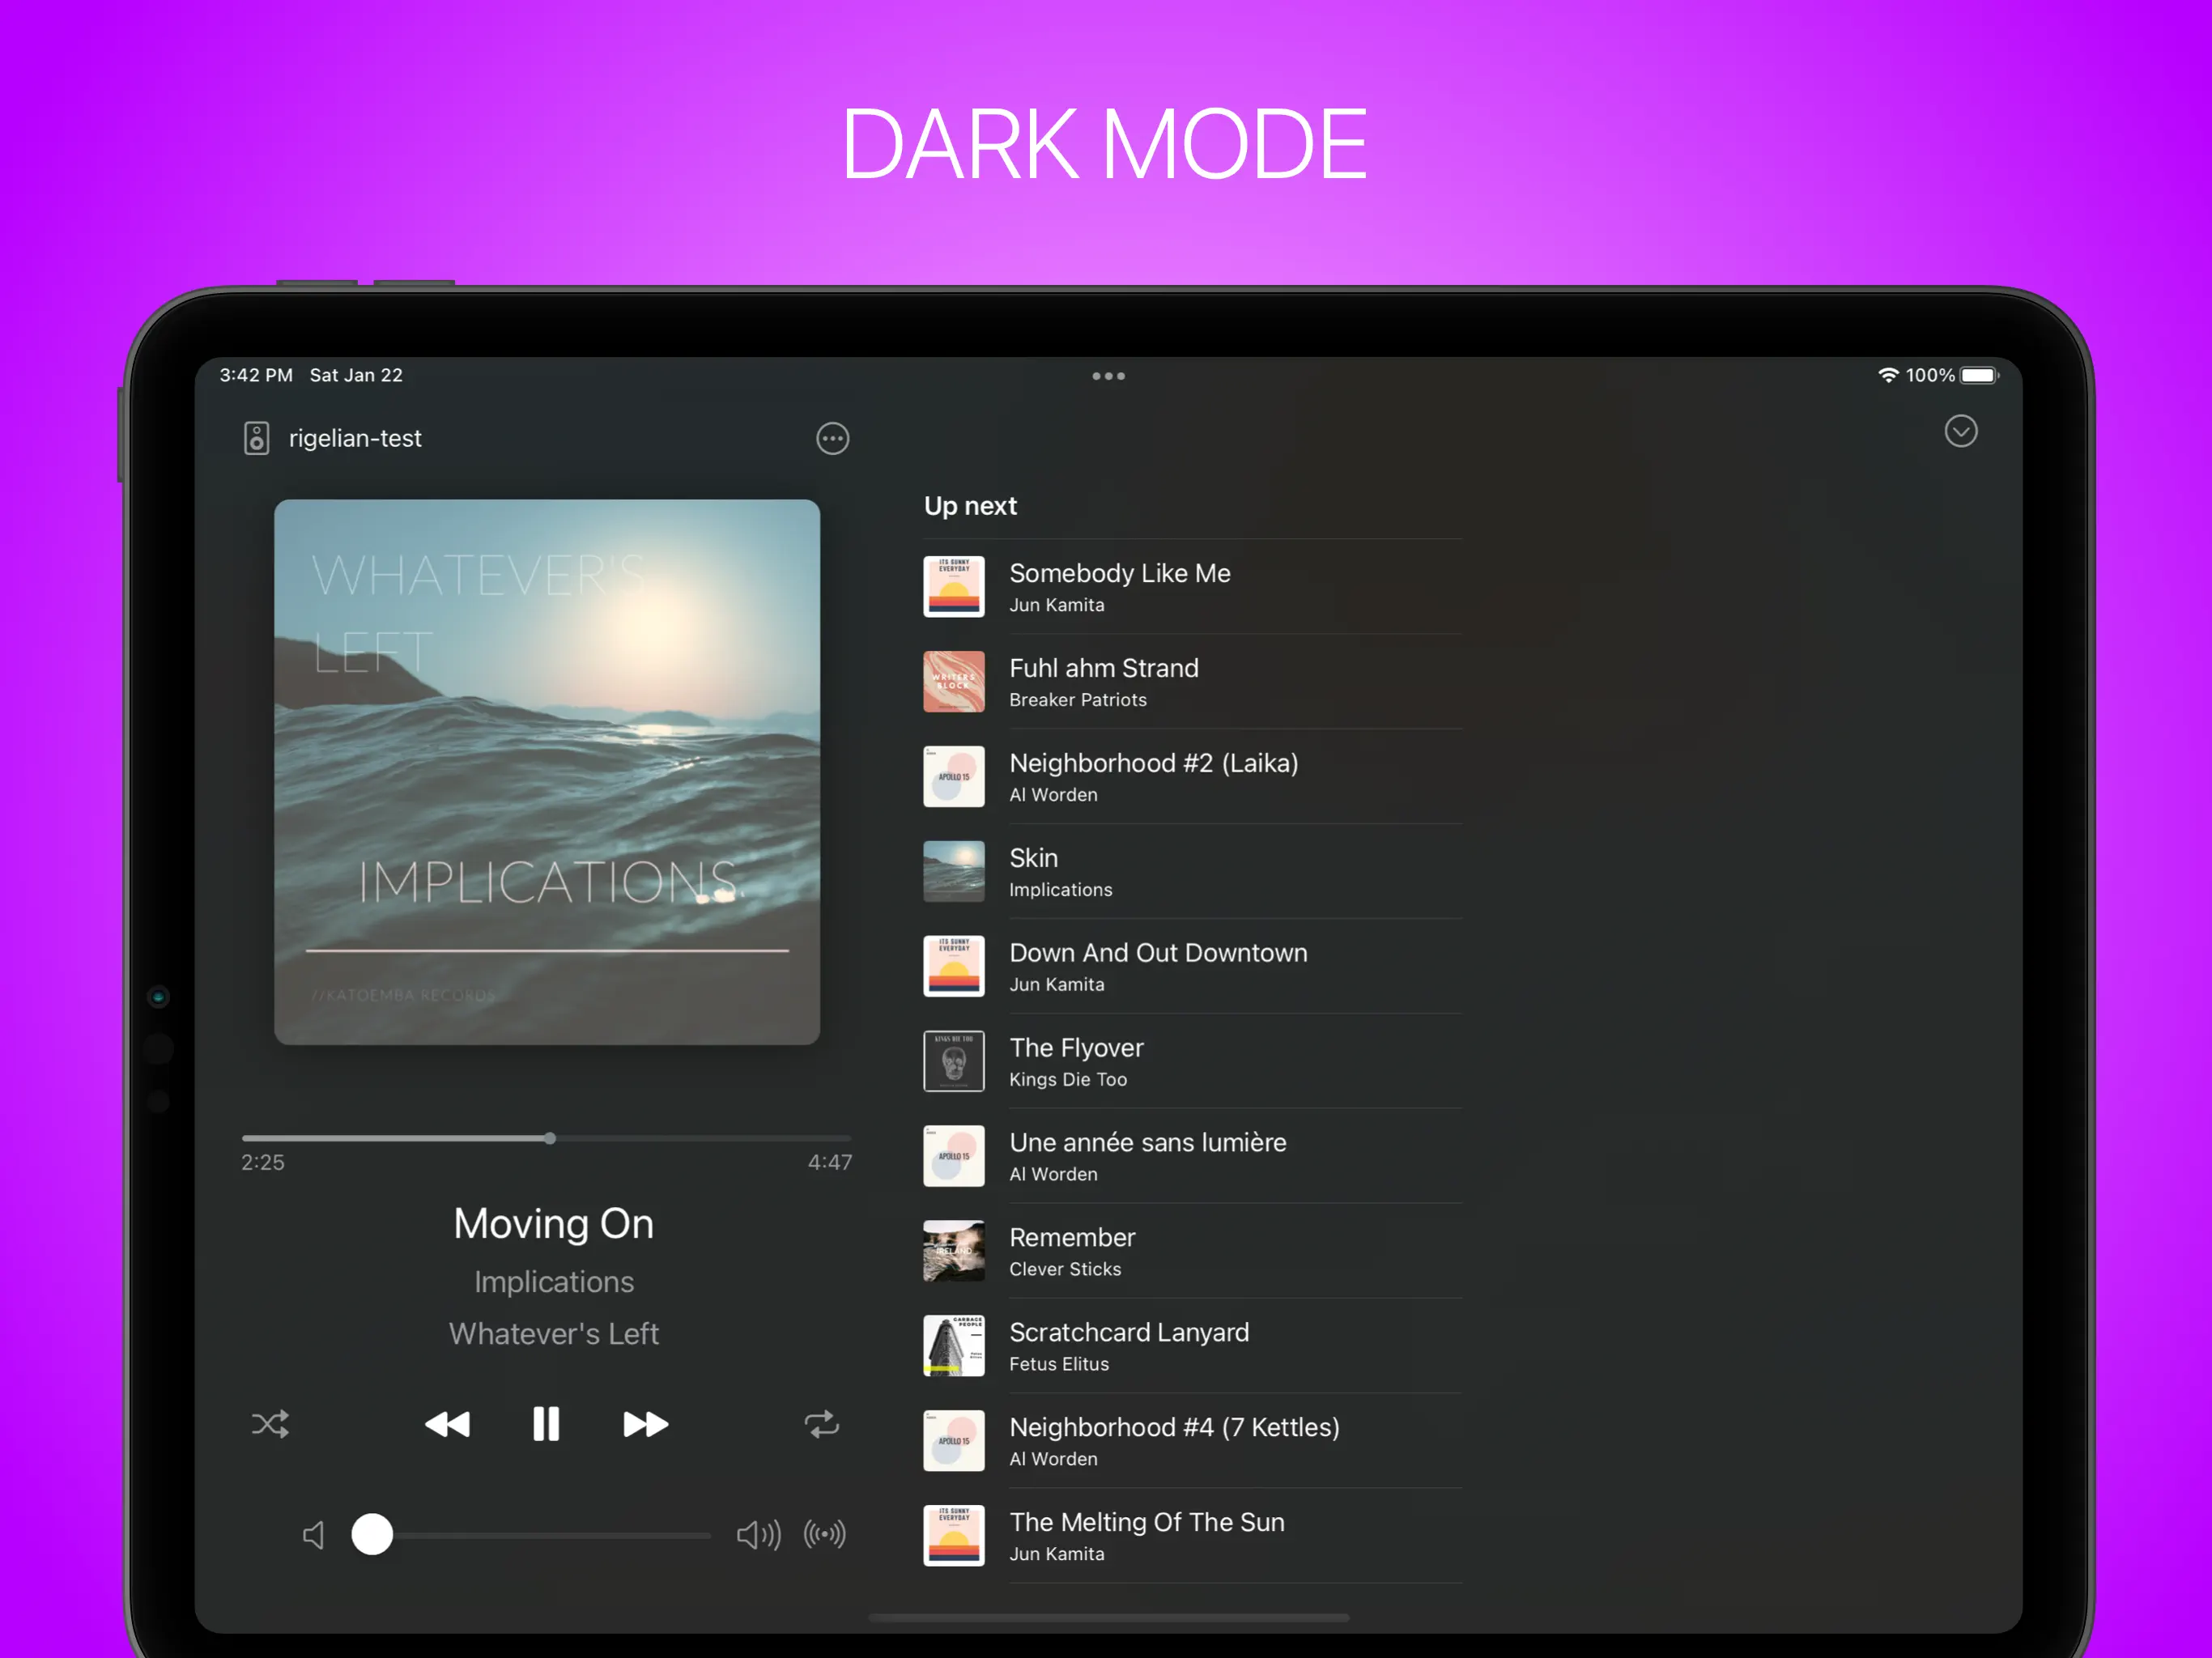Click the volume slider knob
Screen dimensions: 2212x1658
point(372,1534)
